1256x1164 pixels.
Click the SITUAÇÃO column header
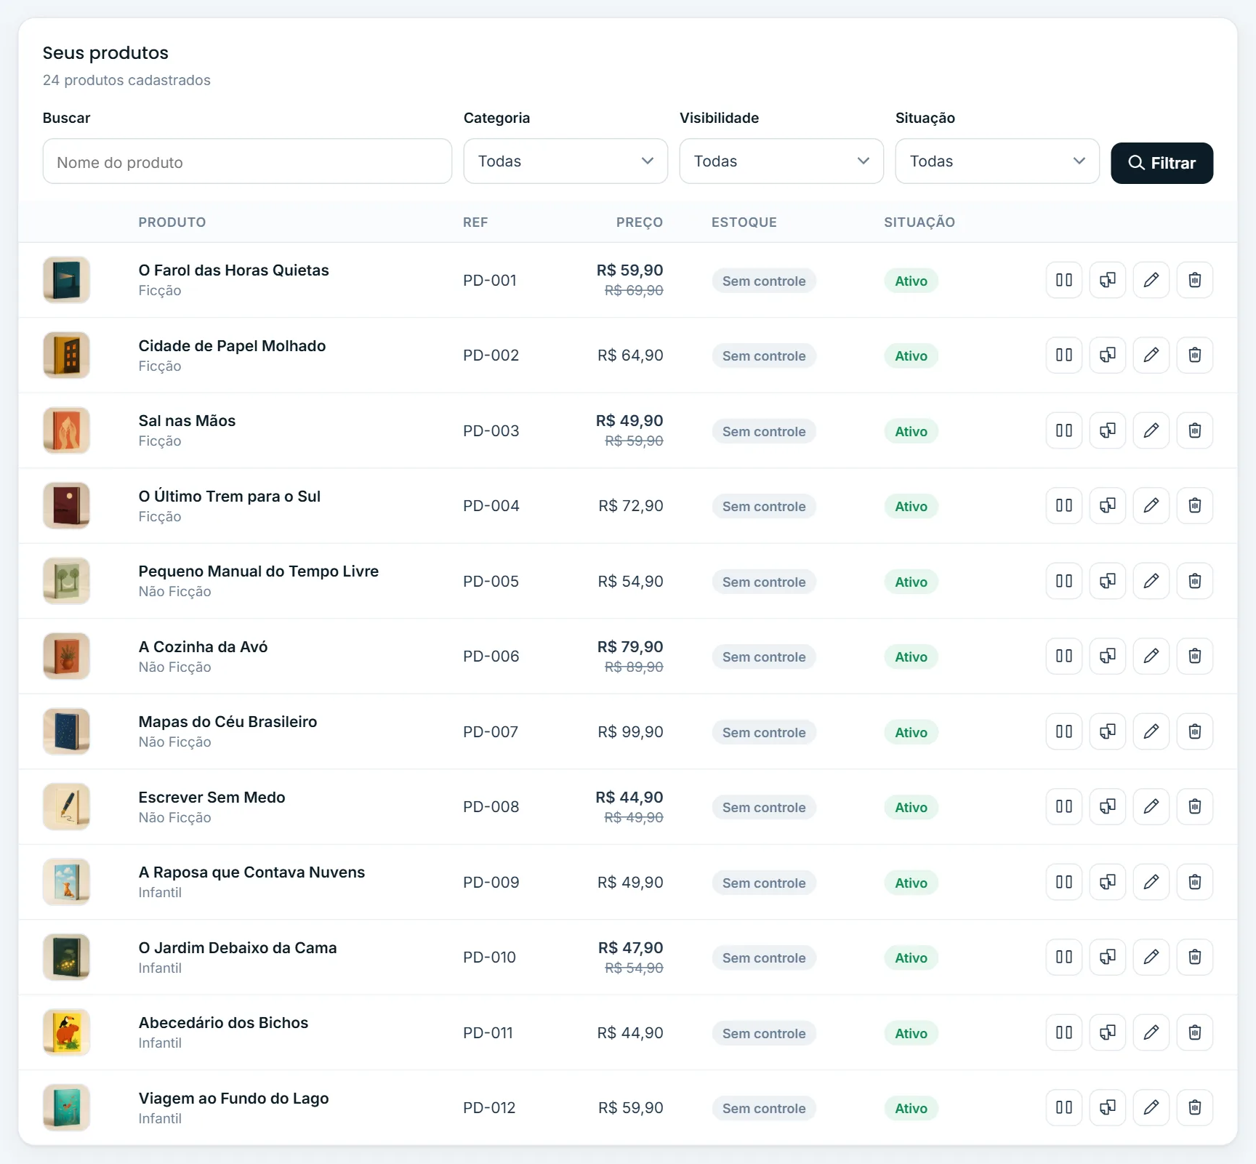(919, 222)
